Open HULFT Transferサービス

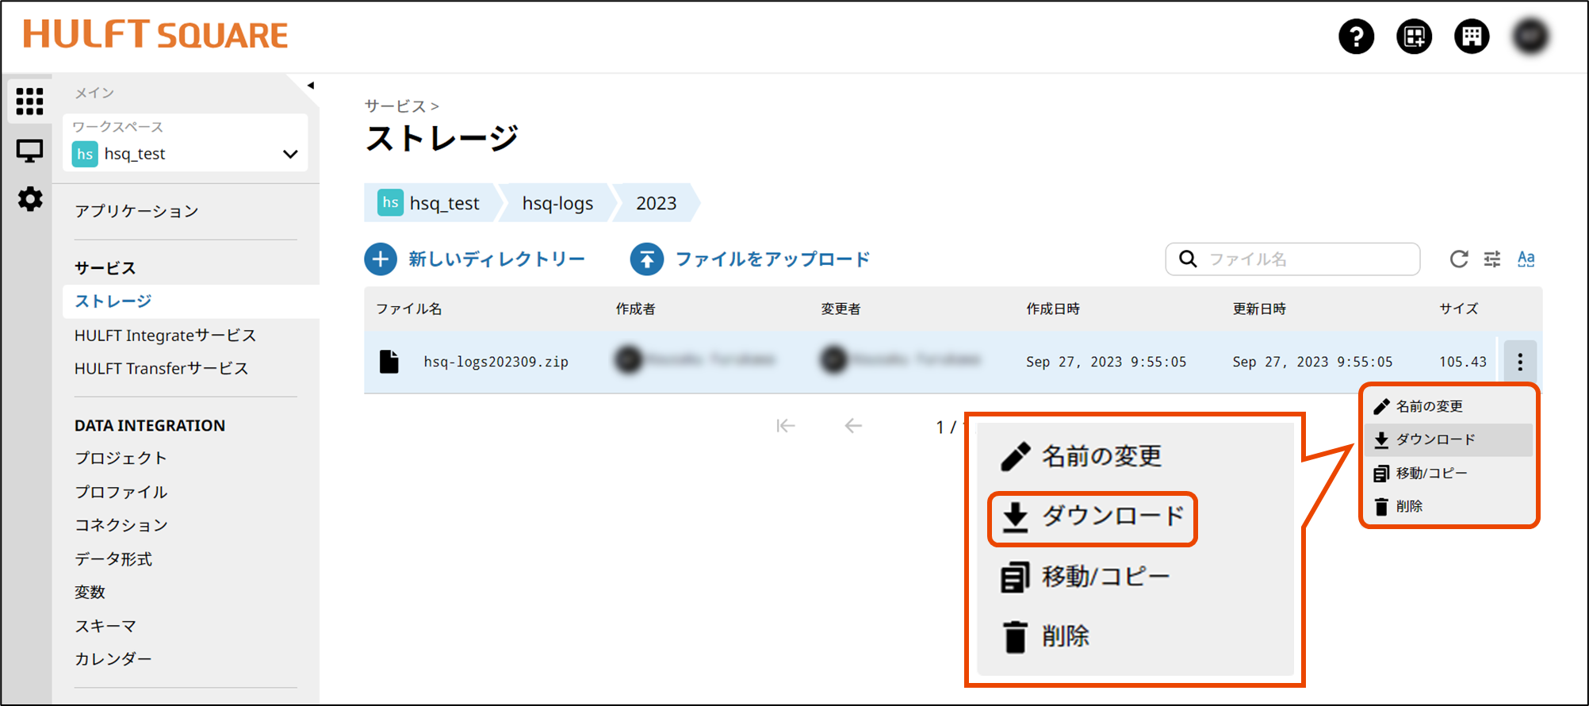click(162, 369)
